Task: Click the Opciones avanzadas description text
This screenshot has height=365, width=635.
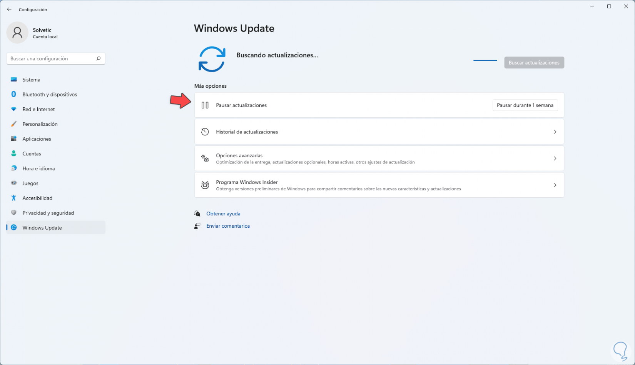Action: pos(315,162)
